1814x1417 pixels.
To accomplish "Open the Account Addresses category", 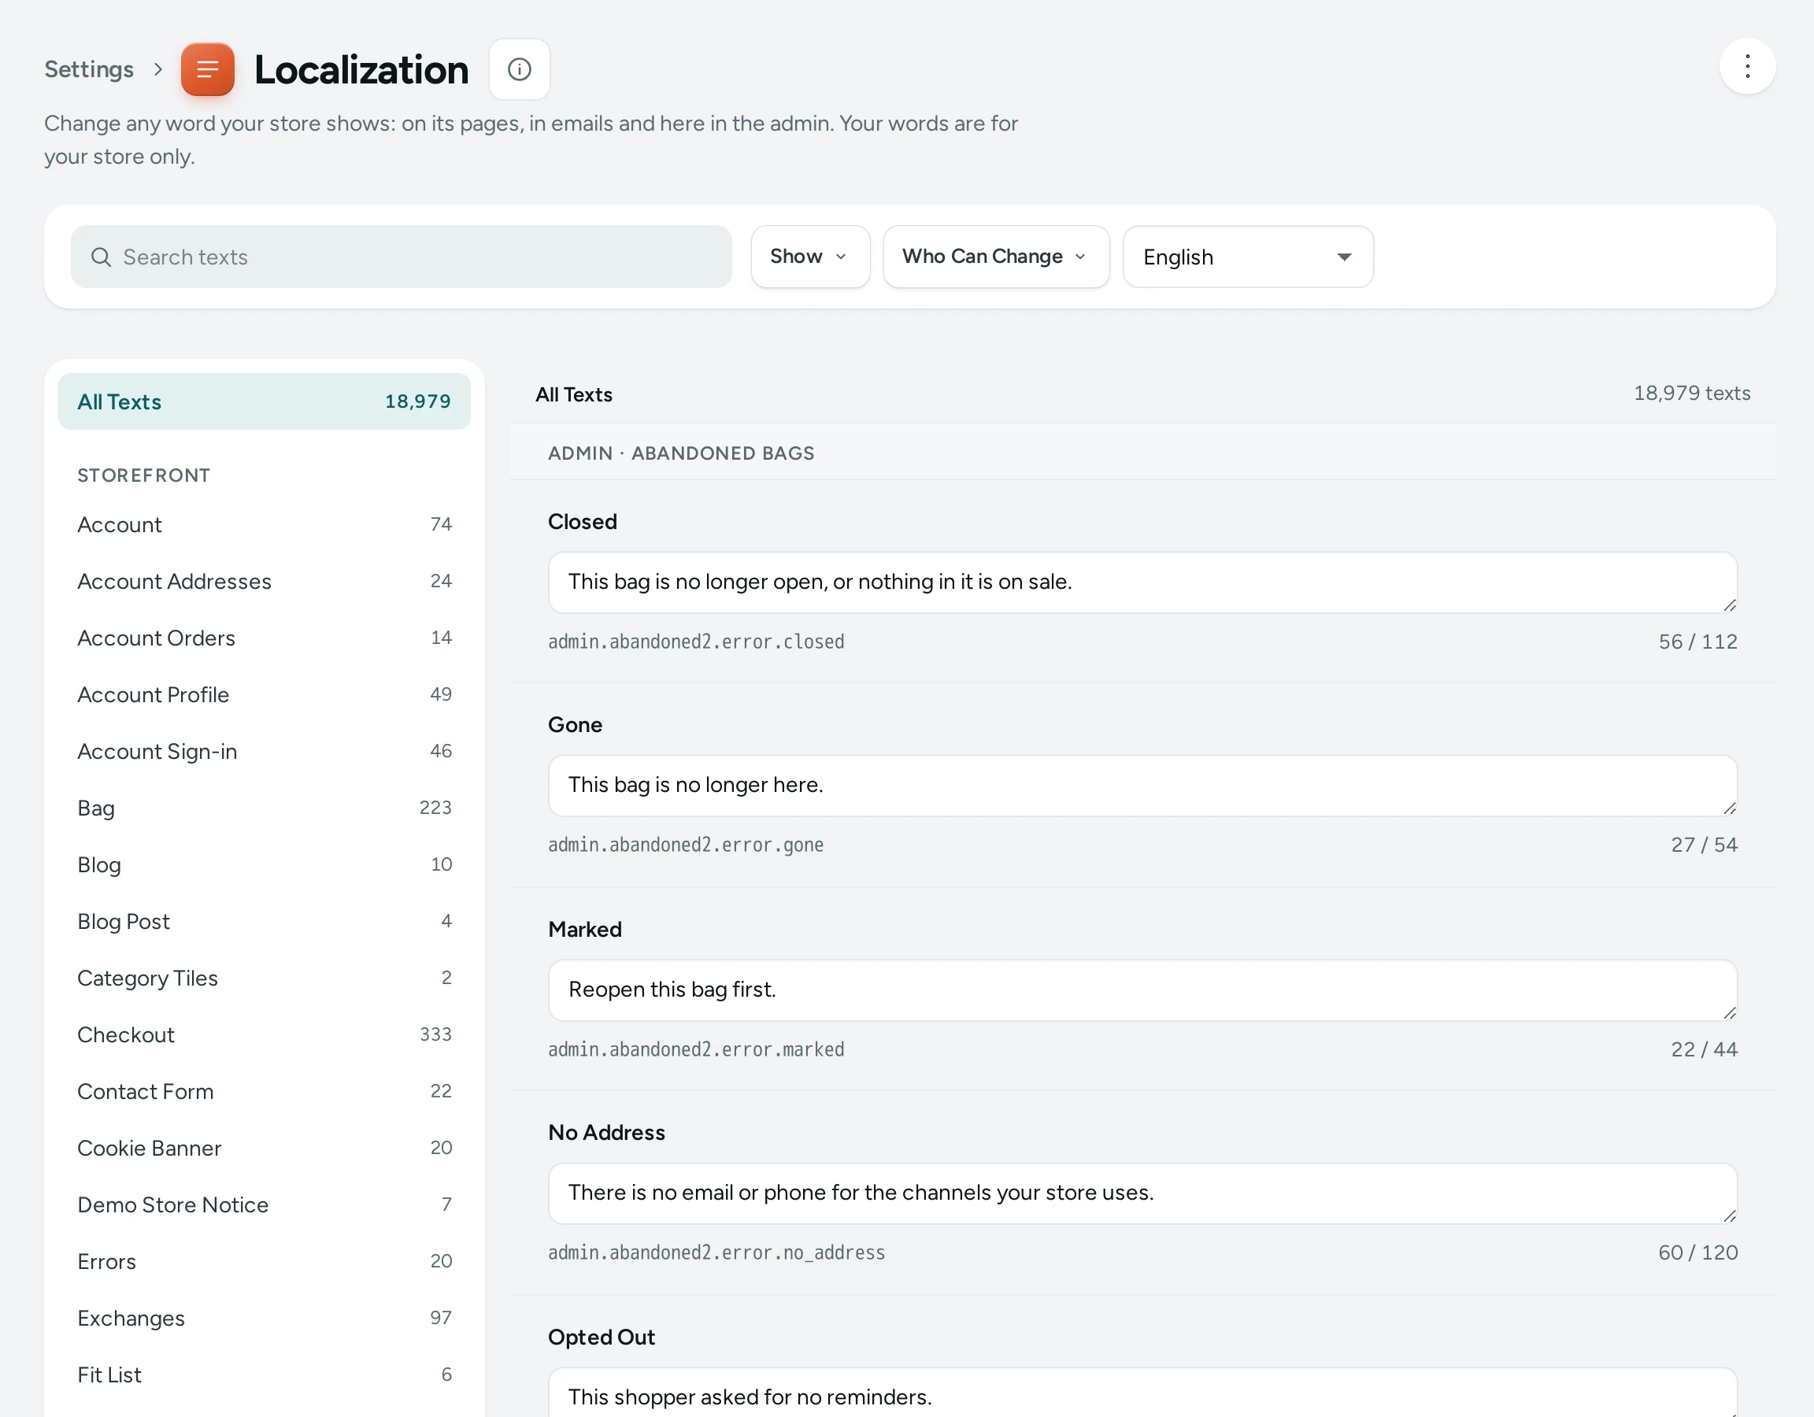I will [x=264, y=581].
